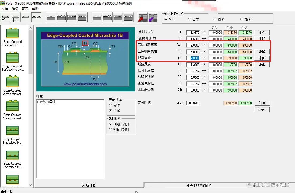Viewport: 295px width, 193px height.
Task: Pick the second Edge-Coupled Surface Microstrip structure
Action: [x=13, y=62]
